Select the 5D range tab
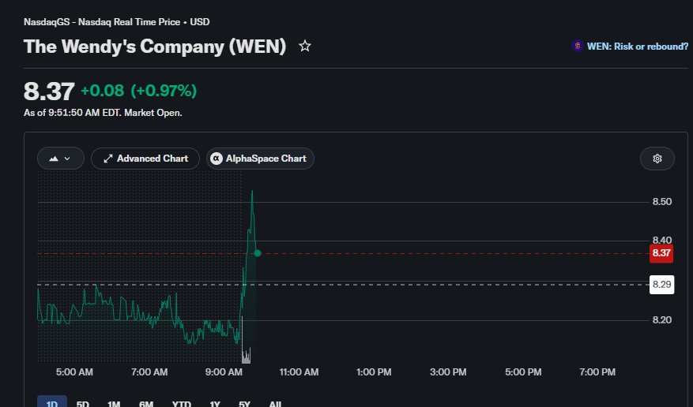The height and width of the screenshot is (407, 693). coord(83,403)
